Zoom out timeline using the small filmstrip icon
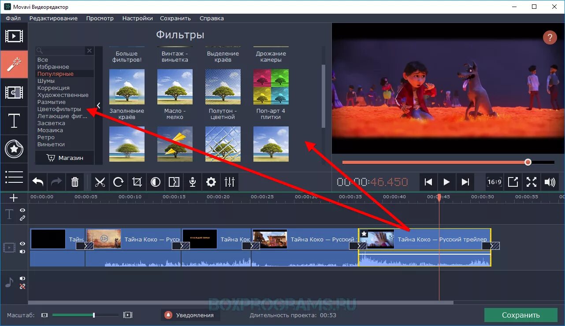565x326 pixels. (44, 315)
